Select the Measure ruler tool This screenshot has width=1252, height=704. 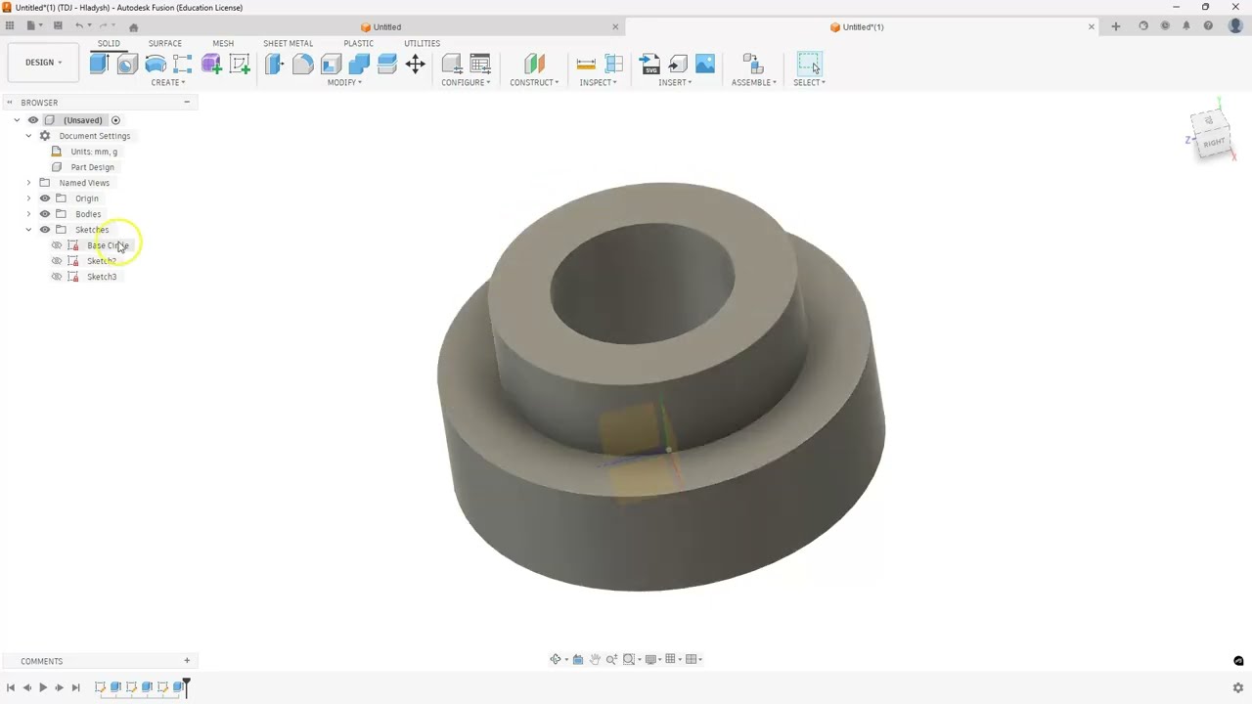pos(586,65)
